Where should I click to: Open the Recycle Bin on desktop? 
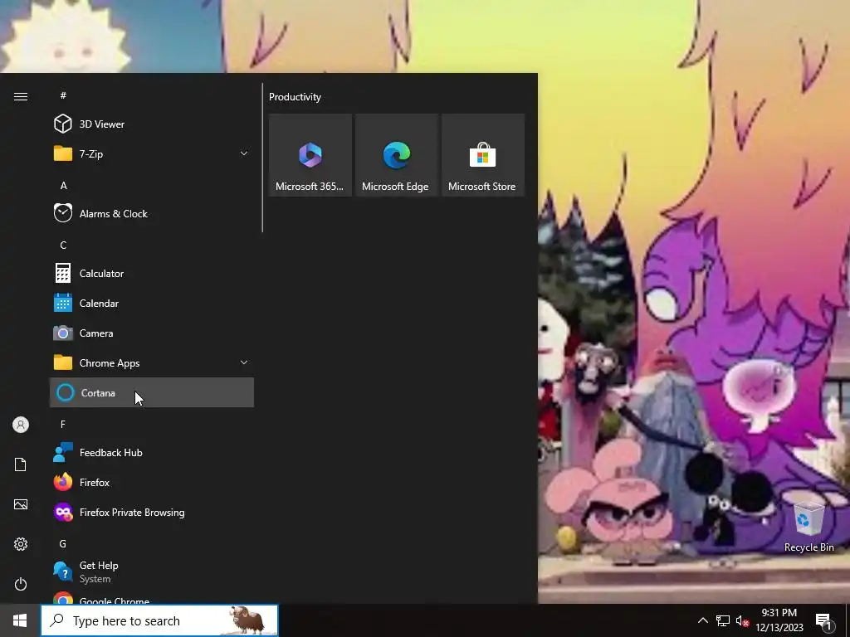(808, 527)
